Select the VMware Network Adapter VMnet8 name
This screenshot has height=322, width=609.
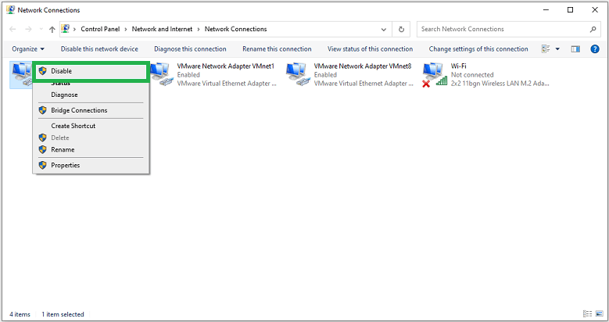pos(363,66)
